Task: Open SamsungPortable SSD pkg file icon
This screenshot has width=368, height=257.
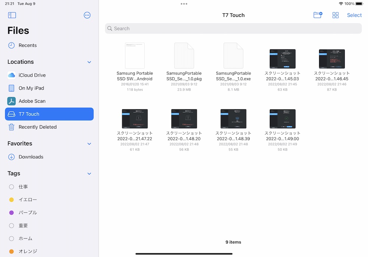Action: point(184,56)
